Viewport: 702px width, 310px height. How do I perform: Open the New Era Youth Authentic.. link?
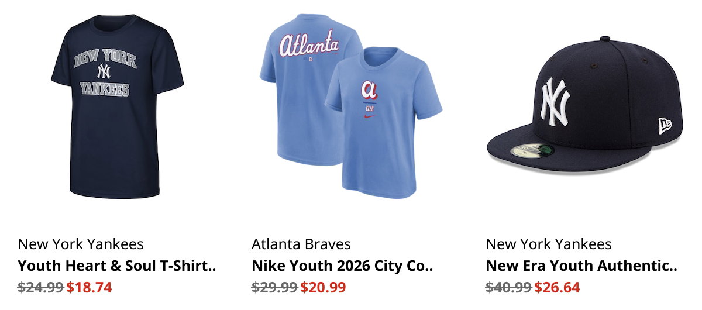[581, 266]
